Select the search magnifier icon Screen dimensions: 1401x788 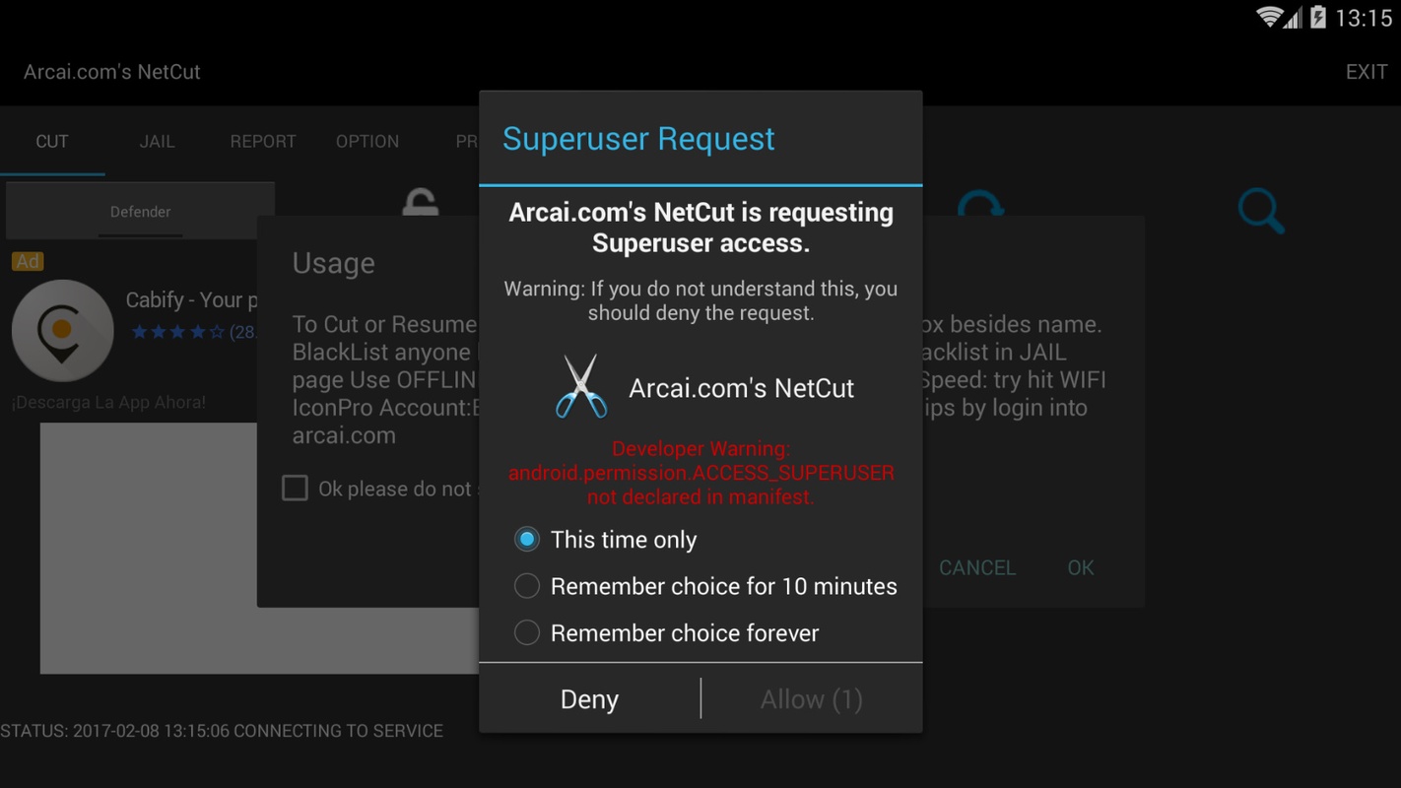[1260, 211]
